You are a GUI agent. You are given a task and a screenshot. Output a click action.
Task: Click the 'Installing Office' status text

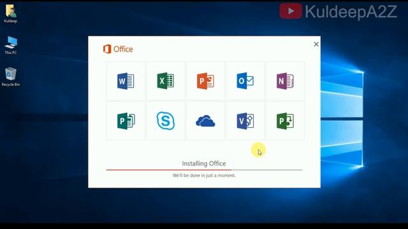coord(204,163)
